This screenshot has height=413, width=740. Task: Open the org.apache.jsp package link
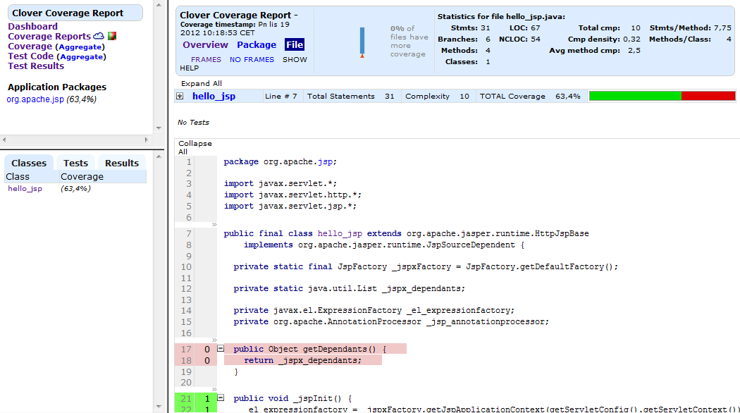point(35,99)
